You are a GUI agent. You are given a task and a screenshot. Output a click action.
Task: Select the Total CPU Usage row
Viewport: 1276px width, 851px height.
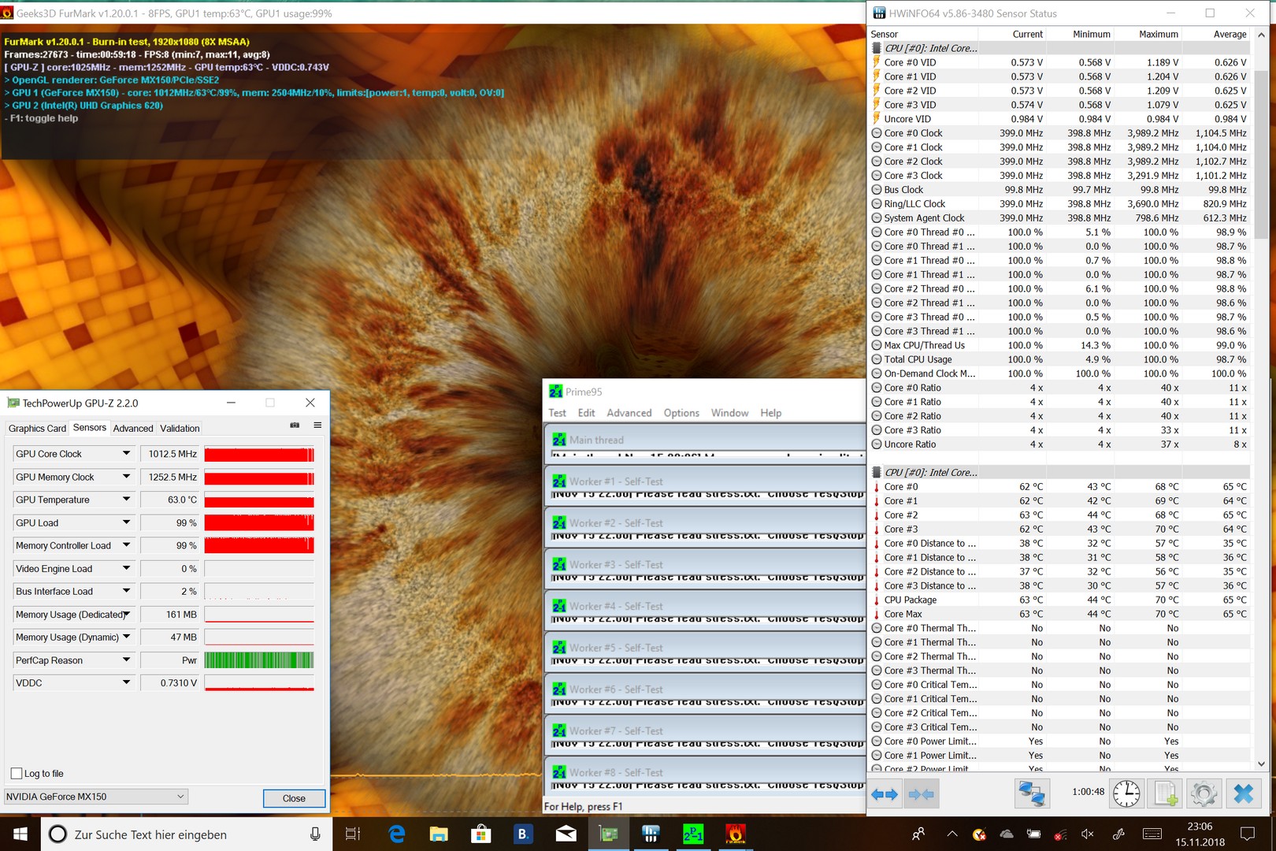(1060, 359)
